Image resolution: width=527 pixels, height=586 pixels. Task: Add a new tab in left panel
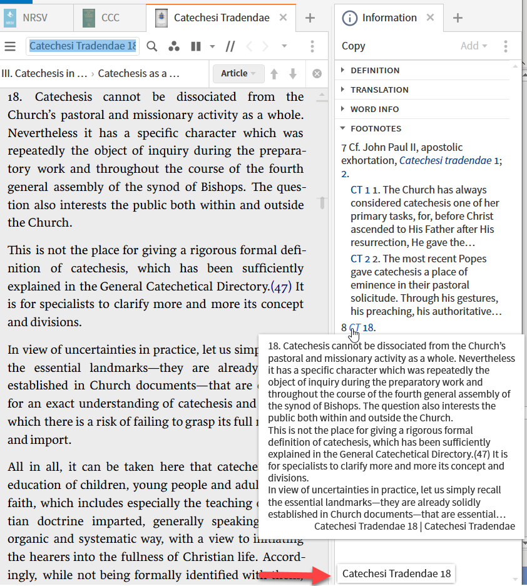click(x=310, y=18)
